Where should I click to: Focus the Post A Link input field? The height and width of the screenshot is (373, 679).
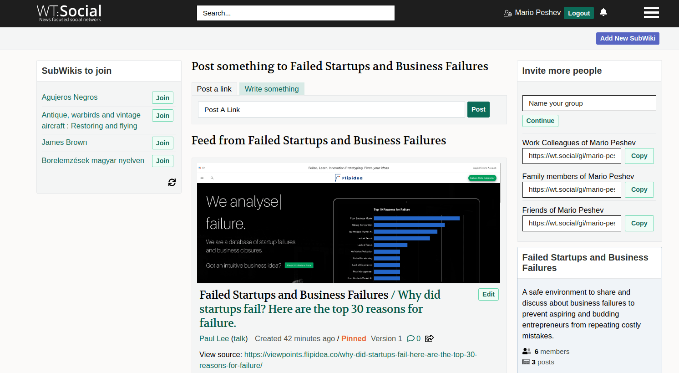tap(331, 110)
